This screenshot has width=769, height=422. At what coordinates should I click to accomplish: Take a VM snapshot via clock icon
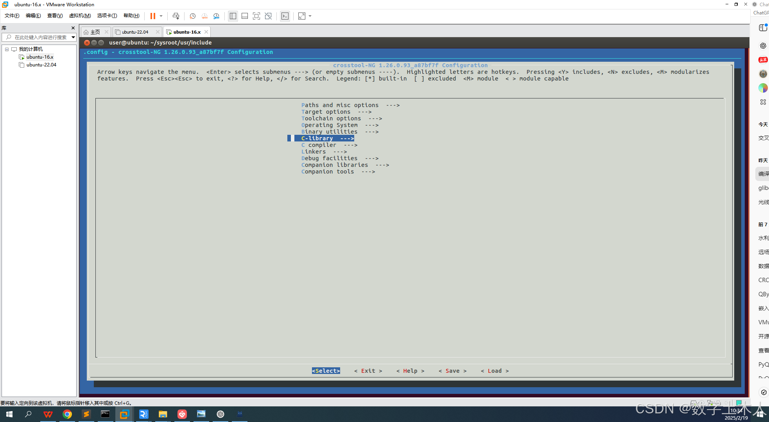point(192,16)
